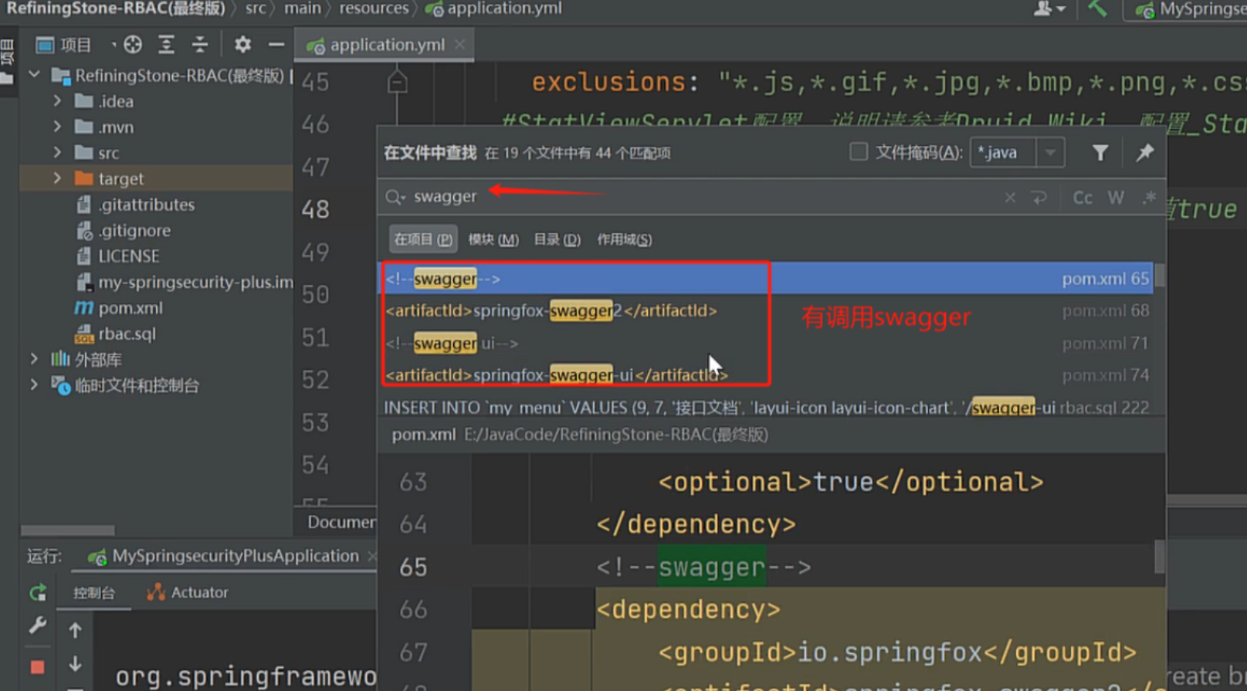The height and width of the screenshot is (691, 1247).
Task: Switch to 控制台 tab
Action: coord(94,593)
